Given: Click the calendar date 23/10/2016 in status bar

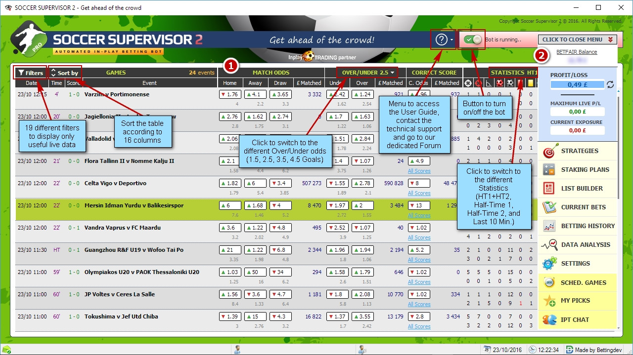Looking at the screenshot, I should click(x=503, y=350).
